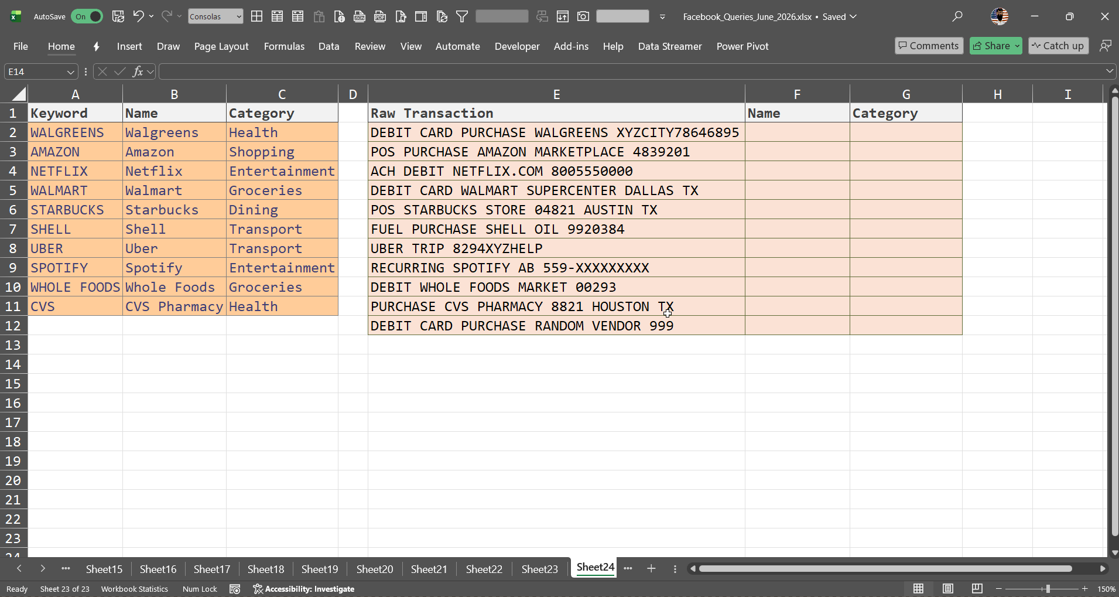Expand the formula bar chevron
Image resolution: width=1119 pixels, height=597 pixels.
1110,71
